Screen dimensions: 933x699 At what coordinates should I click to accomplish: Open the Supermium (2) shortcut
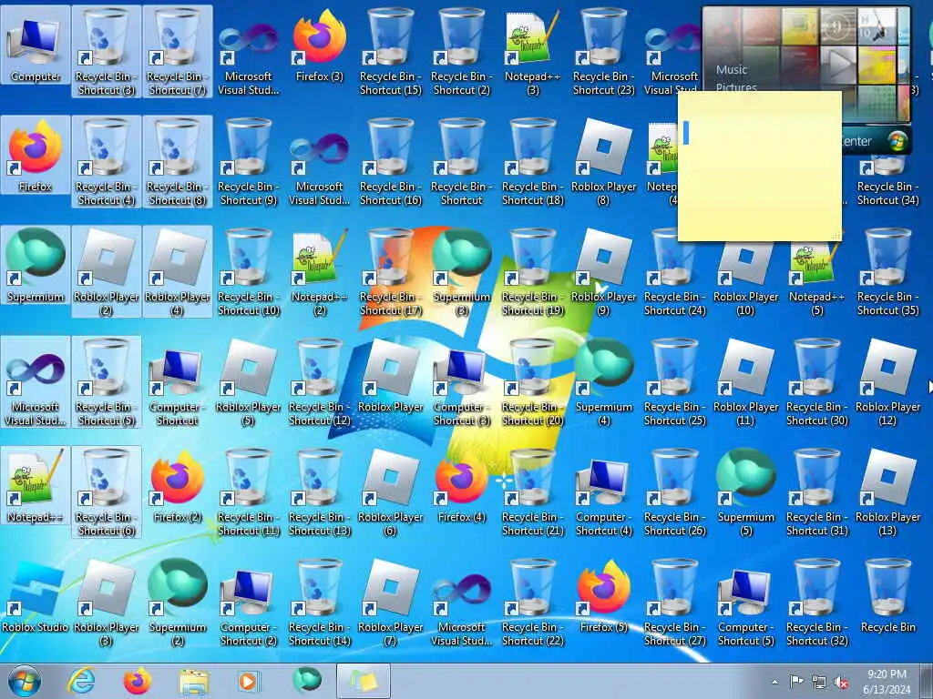click(178, 603)
